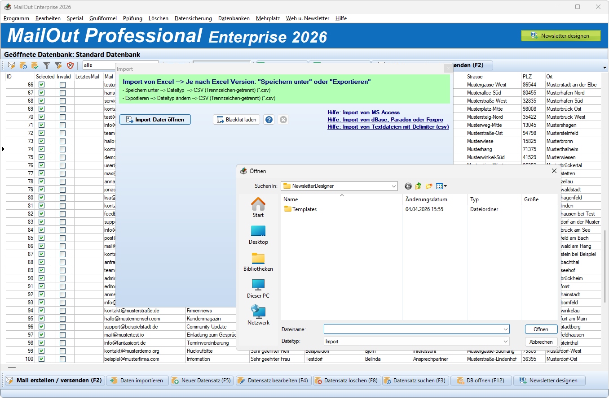The image size is (609, 398).
Task: Open the Datensicherung menu
Action: (x=193, y=18)
